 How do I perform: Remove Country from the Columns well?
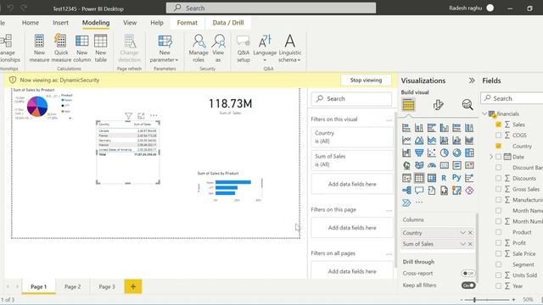[470, 233]
